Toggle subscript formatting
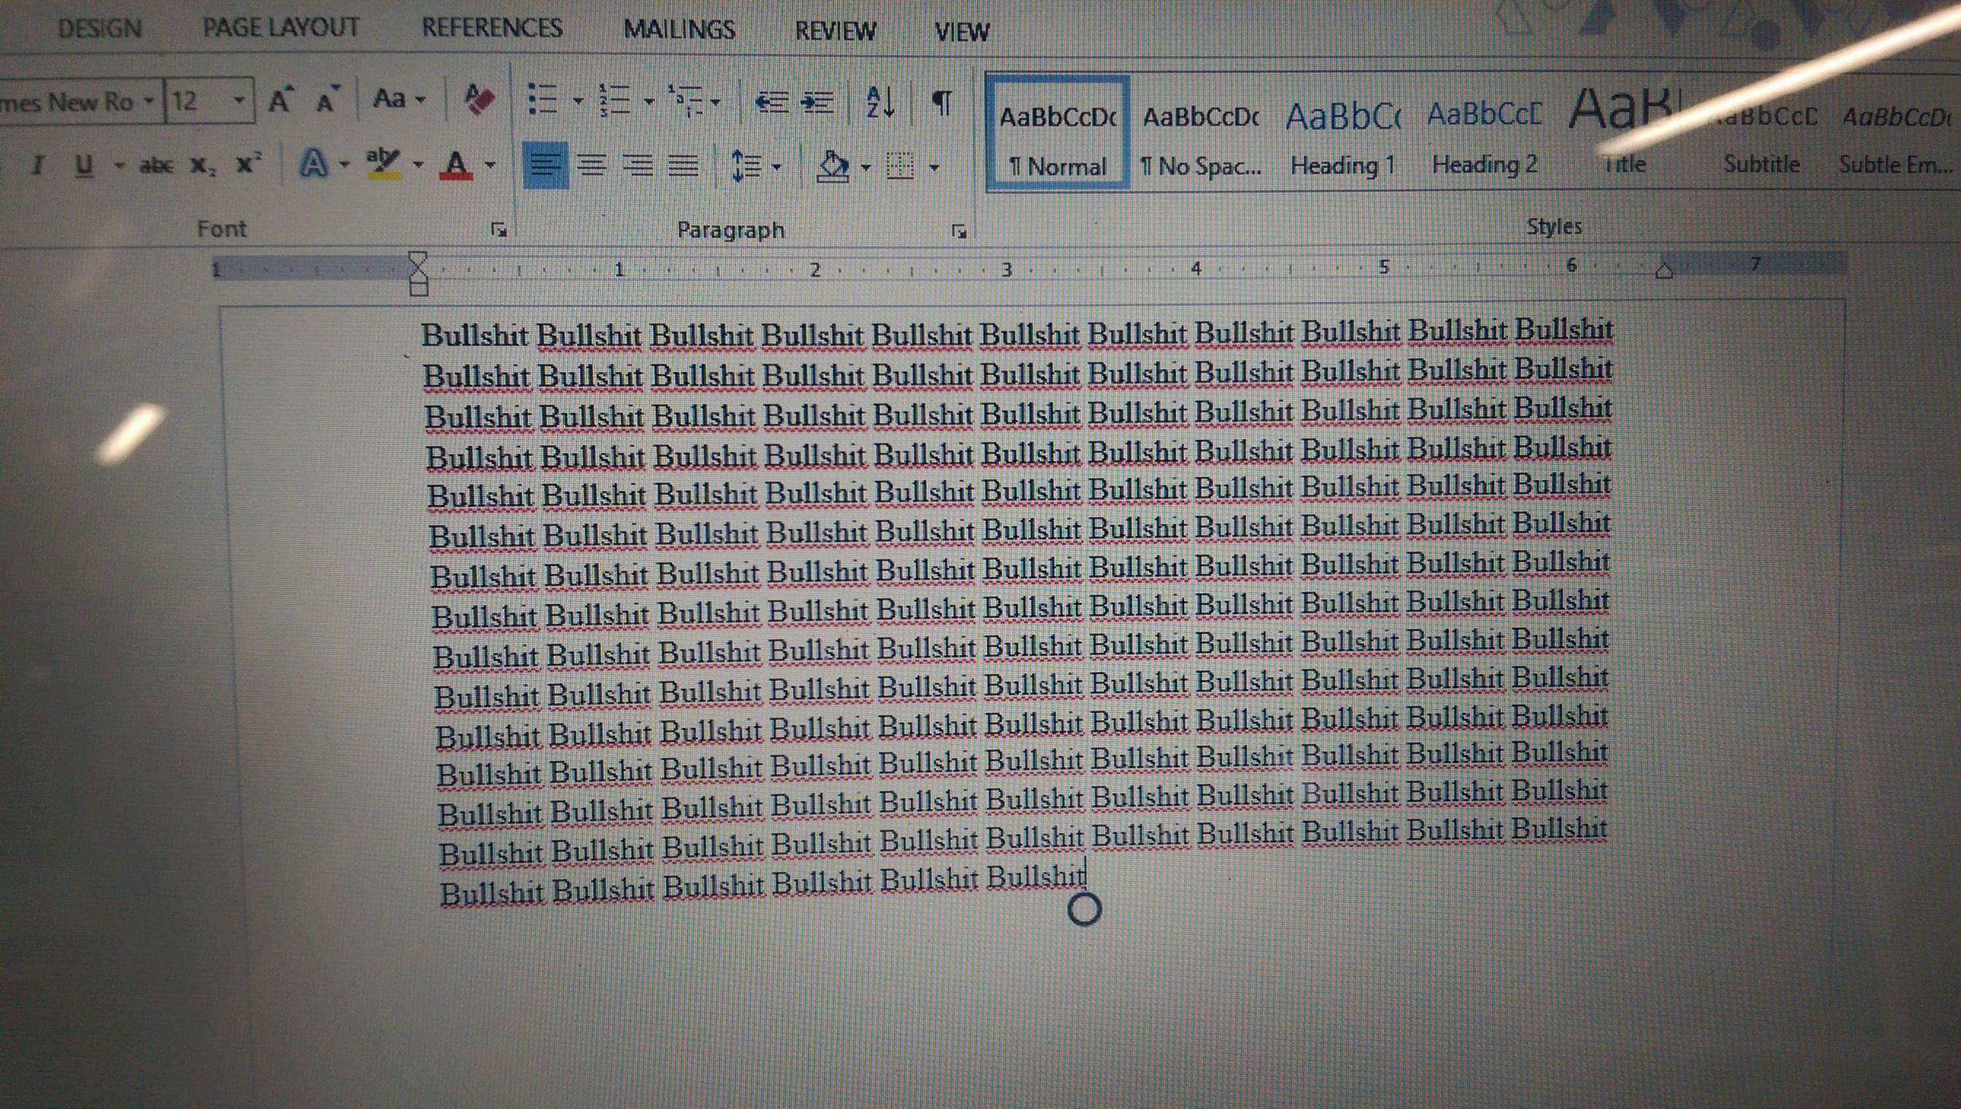1961x1109 pixels. click(203, 166)
